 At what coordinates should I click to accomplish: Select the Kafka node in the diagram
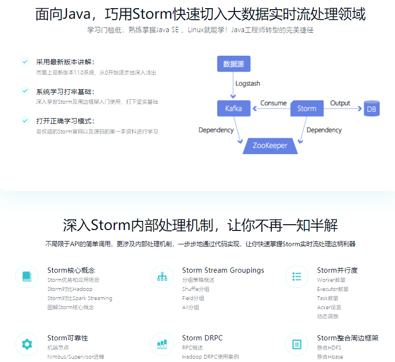(233, 108)
